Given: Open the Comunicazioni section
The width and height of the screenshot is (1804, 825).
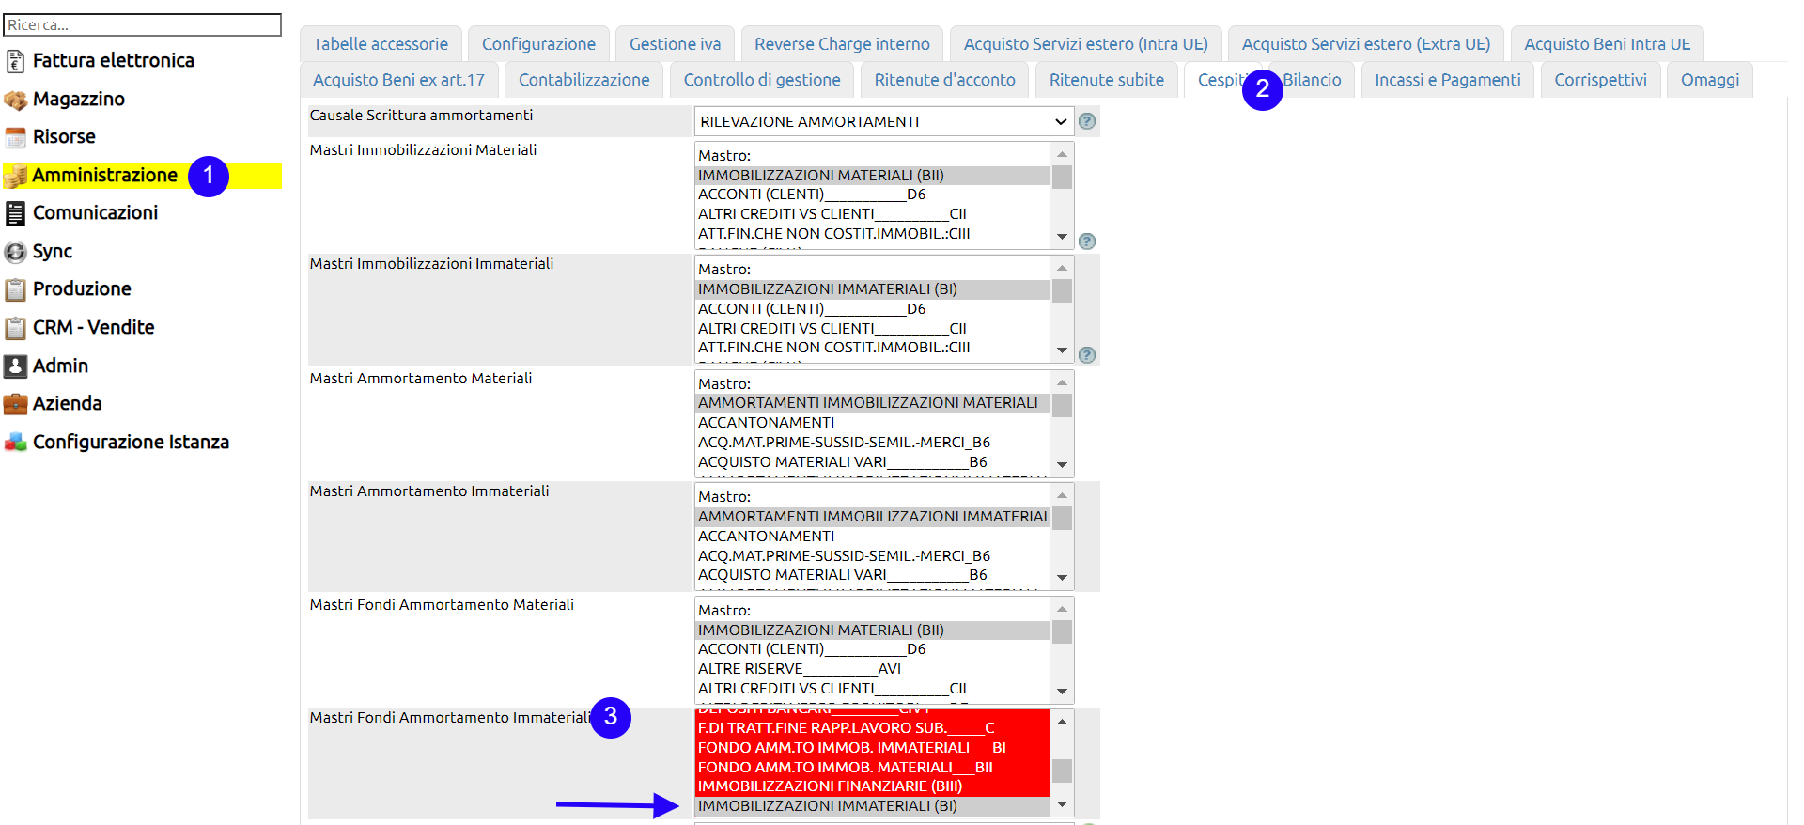Looking at the screenshot, I should [95, 213].
